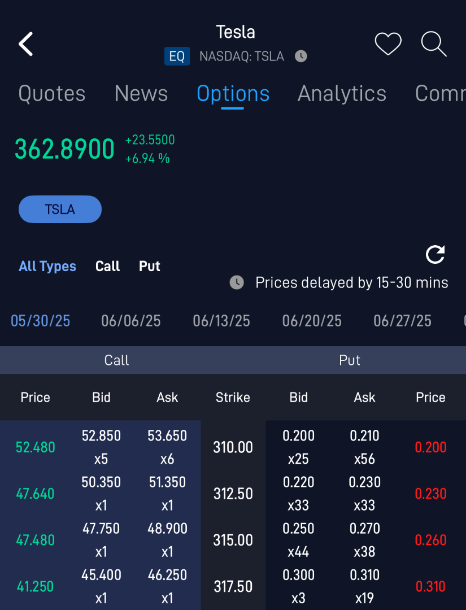Select the 310.00 strike row
Viewport: 466px width, 610px height.
233,447
